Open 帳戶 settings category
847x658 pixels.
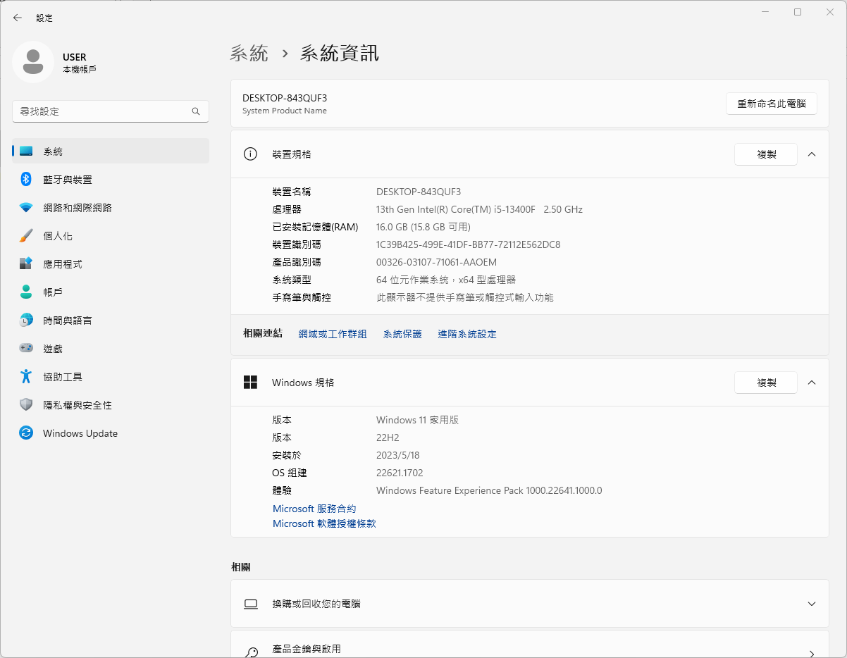111,292
